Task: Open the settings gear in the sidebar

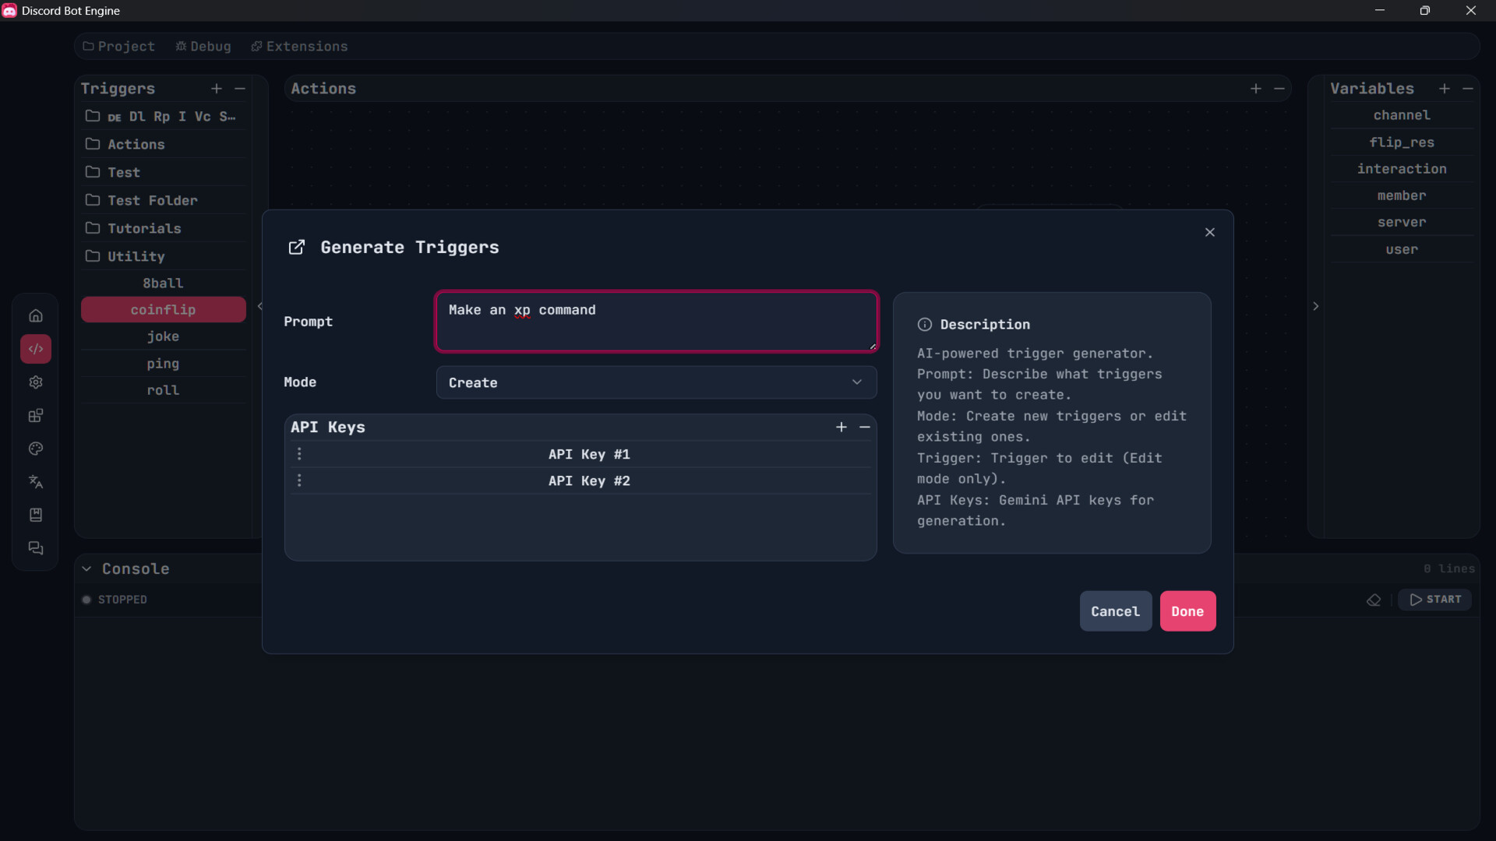Action: [36, 382]
